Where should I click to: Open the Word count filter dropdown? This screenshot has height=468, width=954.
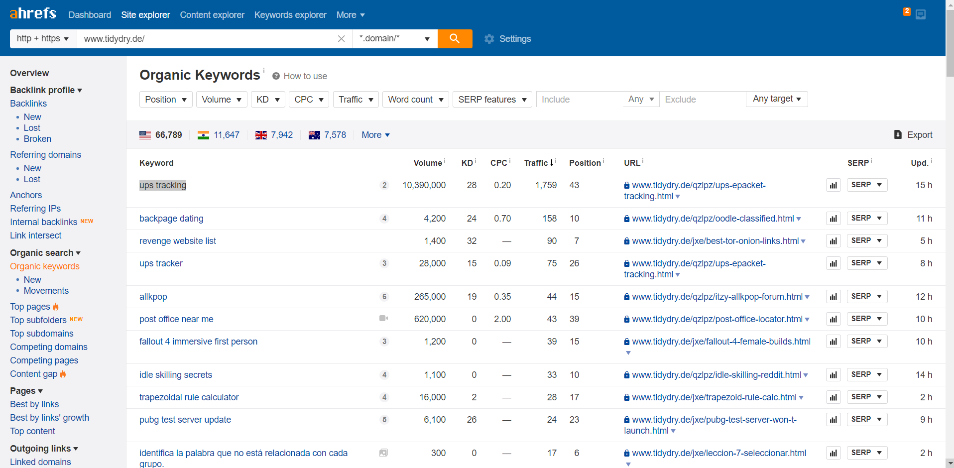point(416,100)
